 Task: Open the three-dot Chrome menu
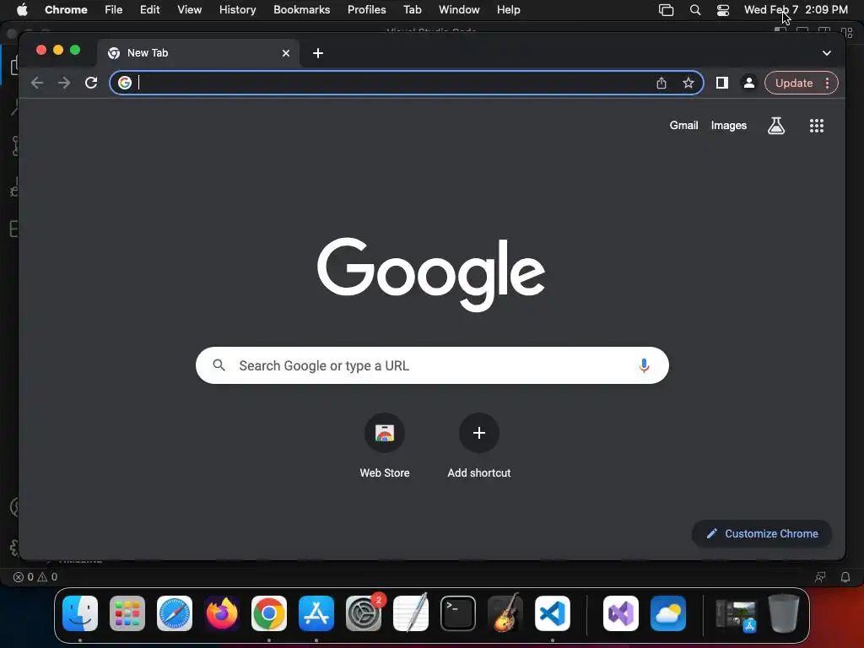click(827, 83)
